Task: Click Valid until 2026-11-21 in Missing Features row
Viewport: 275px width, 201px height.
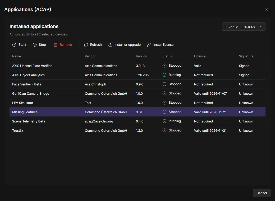Action: (210, 112)
